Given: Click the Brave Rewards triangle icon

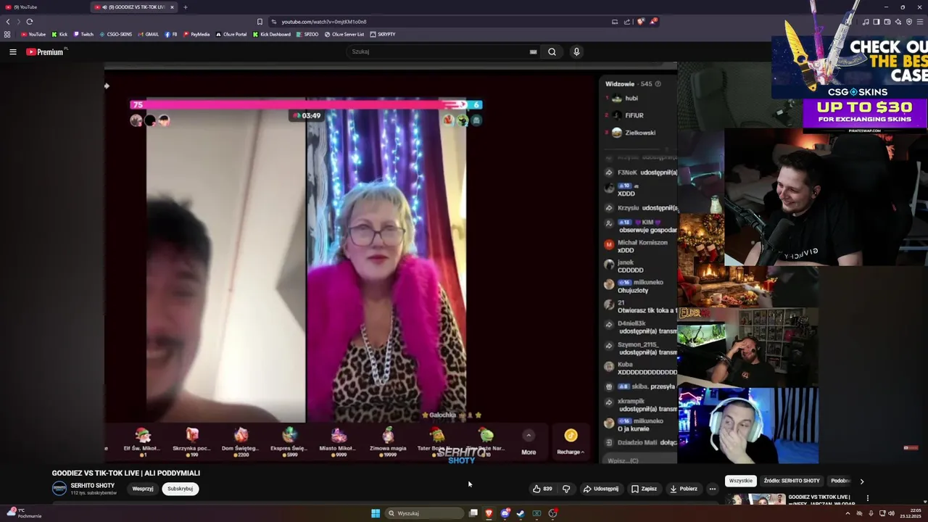Looking at the screenshot, I should point(653,22).
